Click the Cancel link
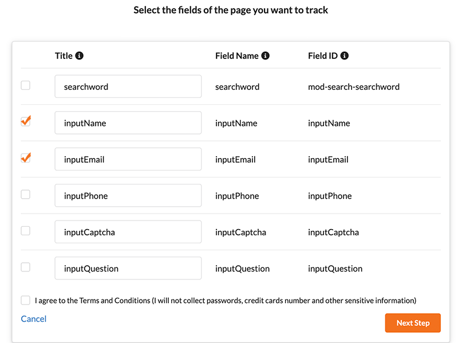Screen dimensions: 458x343 coord(34,319)
